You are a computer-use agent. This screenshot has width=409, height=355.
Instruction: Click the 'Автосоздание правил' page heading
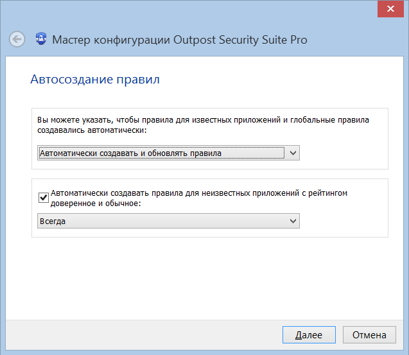[x=94, y=80]
